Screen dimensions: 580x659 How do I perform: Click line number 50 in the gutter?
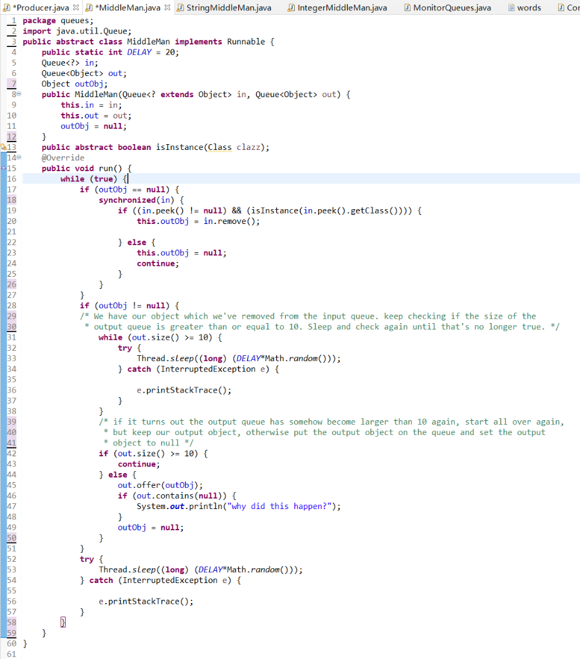click(x=12, y=537)
